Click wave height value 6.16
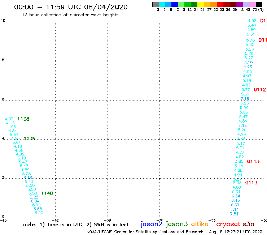This screenshot has width=267, height=235. pyautogui.click(x=28, y=178)
